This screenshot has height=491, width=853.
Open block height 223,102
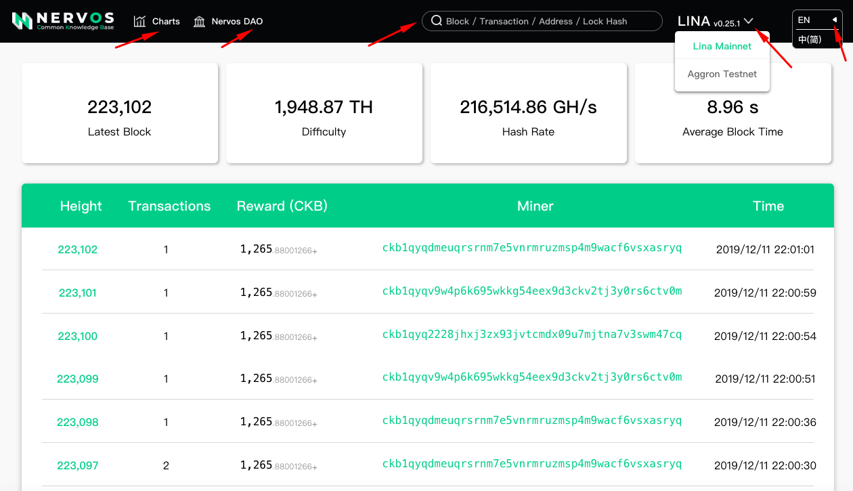78,249
